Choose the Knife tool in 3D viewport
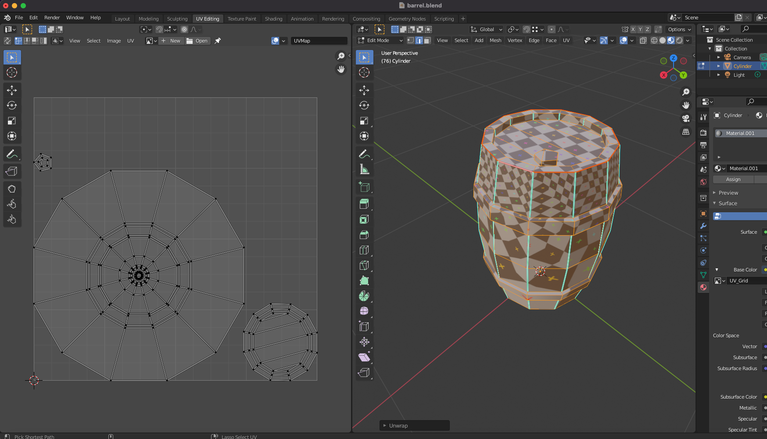Viewport: 767px width, 439px height. coord(364,265)
